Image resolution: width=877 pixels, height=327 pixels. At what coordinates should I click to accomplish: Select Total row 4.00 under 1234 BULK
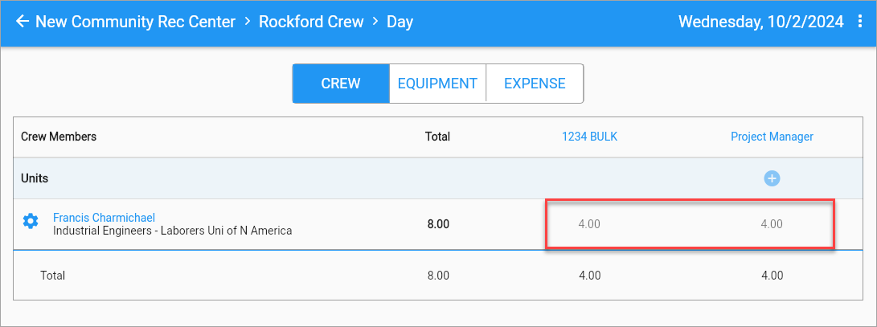point(589,275)
